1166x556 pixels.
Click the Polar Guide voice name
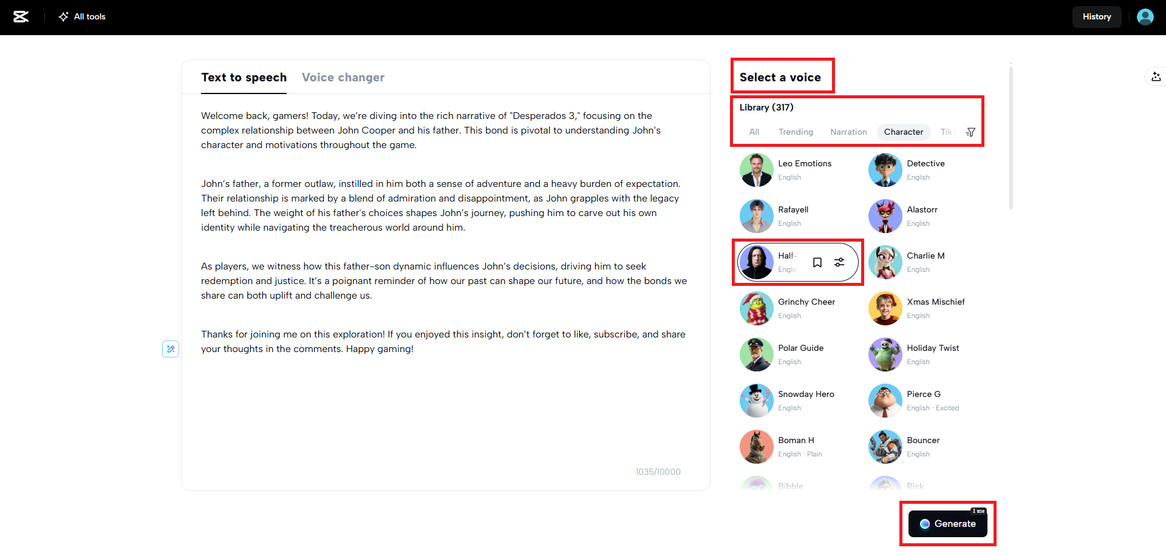[x=801, y=348]
